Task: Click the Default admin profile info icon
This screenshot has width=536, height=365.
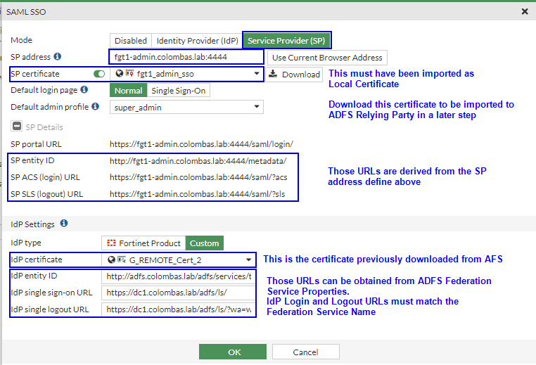Action: [x=96, y=106]
